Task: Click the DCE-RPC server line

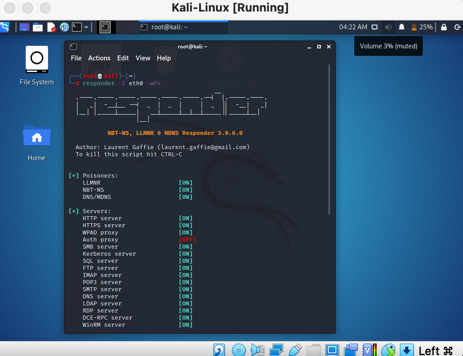Action: tap(138, 318)
